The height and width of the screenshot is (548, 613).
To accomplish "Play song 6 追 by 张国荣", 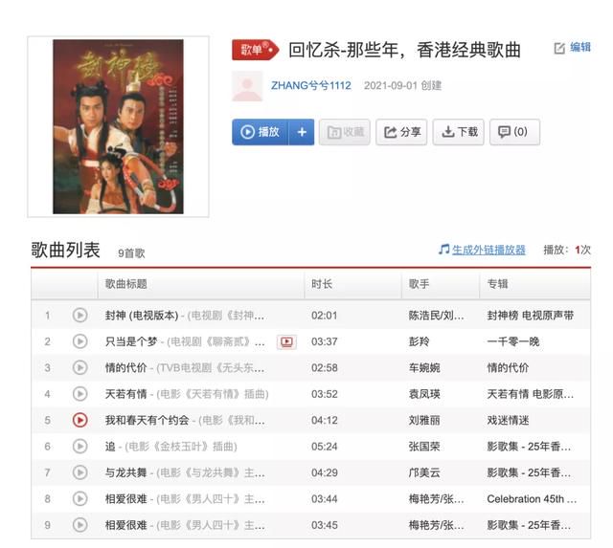I will point(80,446).
